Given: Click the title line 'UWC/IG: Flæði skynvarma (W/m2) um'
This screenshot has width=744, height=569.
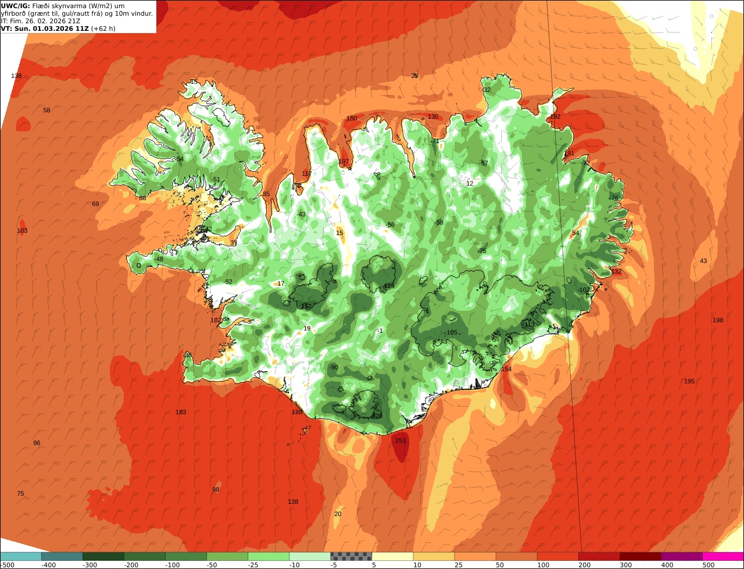Looking at the screenshot, I should pos(63,6).
